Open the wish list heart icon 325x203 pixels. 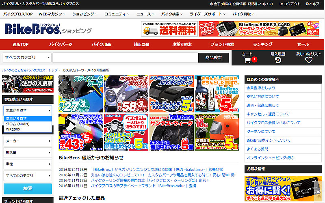pyautogui.click(x=309, y=60)
